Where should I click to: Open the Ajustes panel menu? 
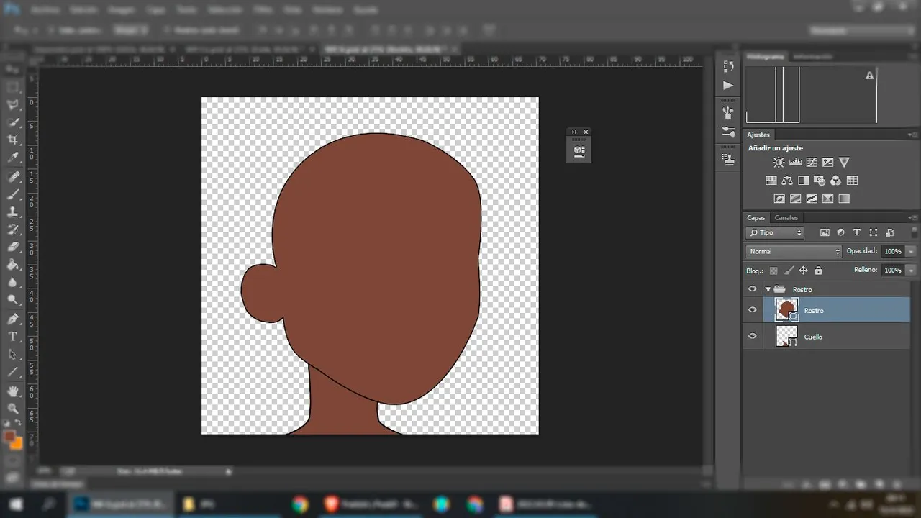point(914,135)
